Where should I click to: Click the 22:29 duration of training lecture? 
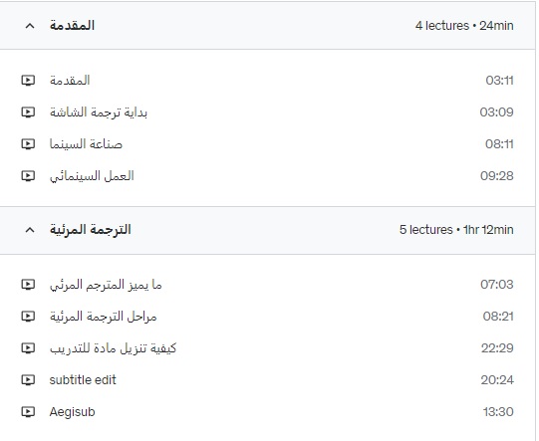pyautogui.click(x=497, y=348)
